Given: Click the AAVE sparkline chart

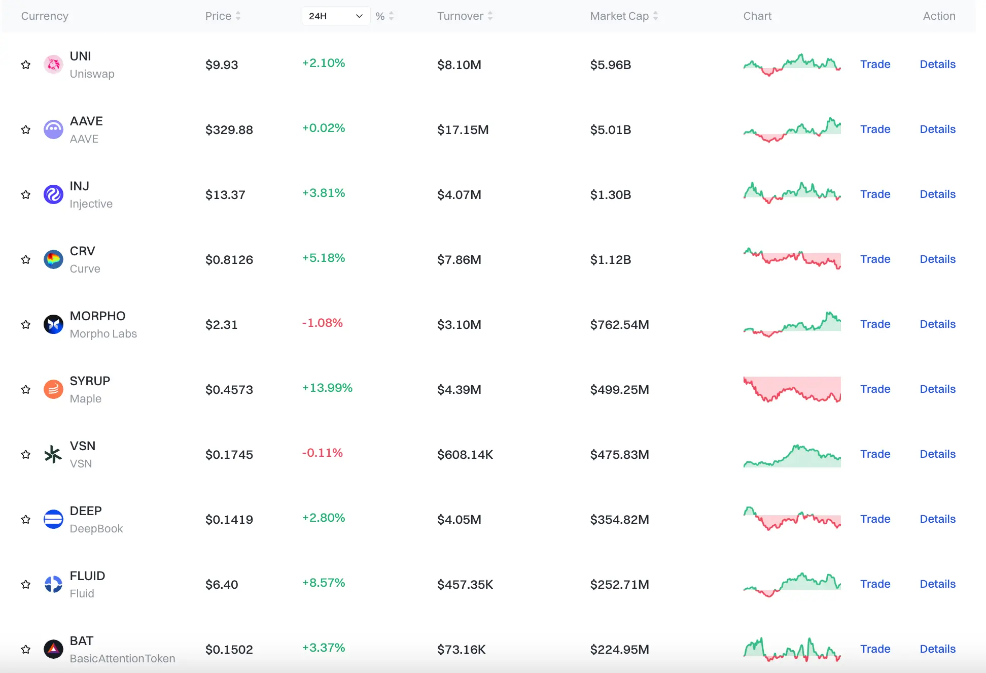Looking at the screenshot, I should 792,129.
